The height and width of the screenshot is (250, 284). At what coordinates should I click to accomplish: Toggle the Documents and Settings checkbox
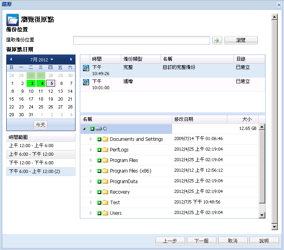point(99,139)
